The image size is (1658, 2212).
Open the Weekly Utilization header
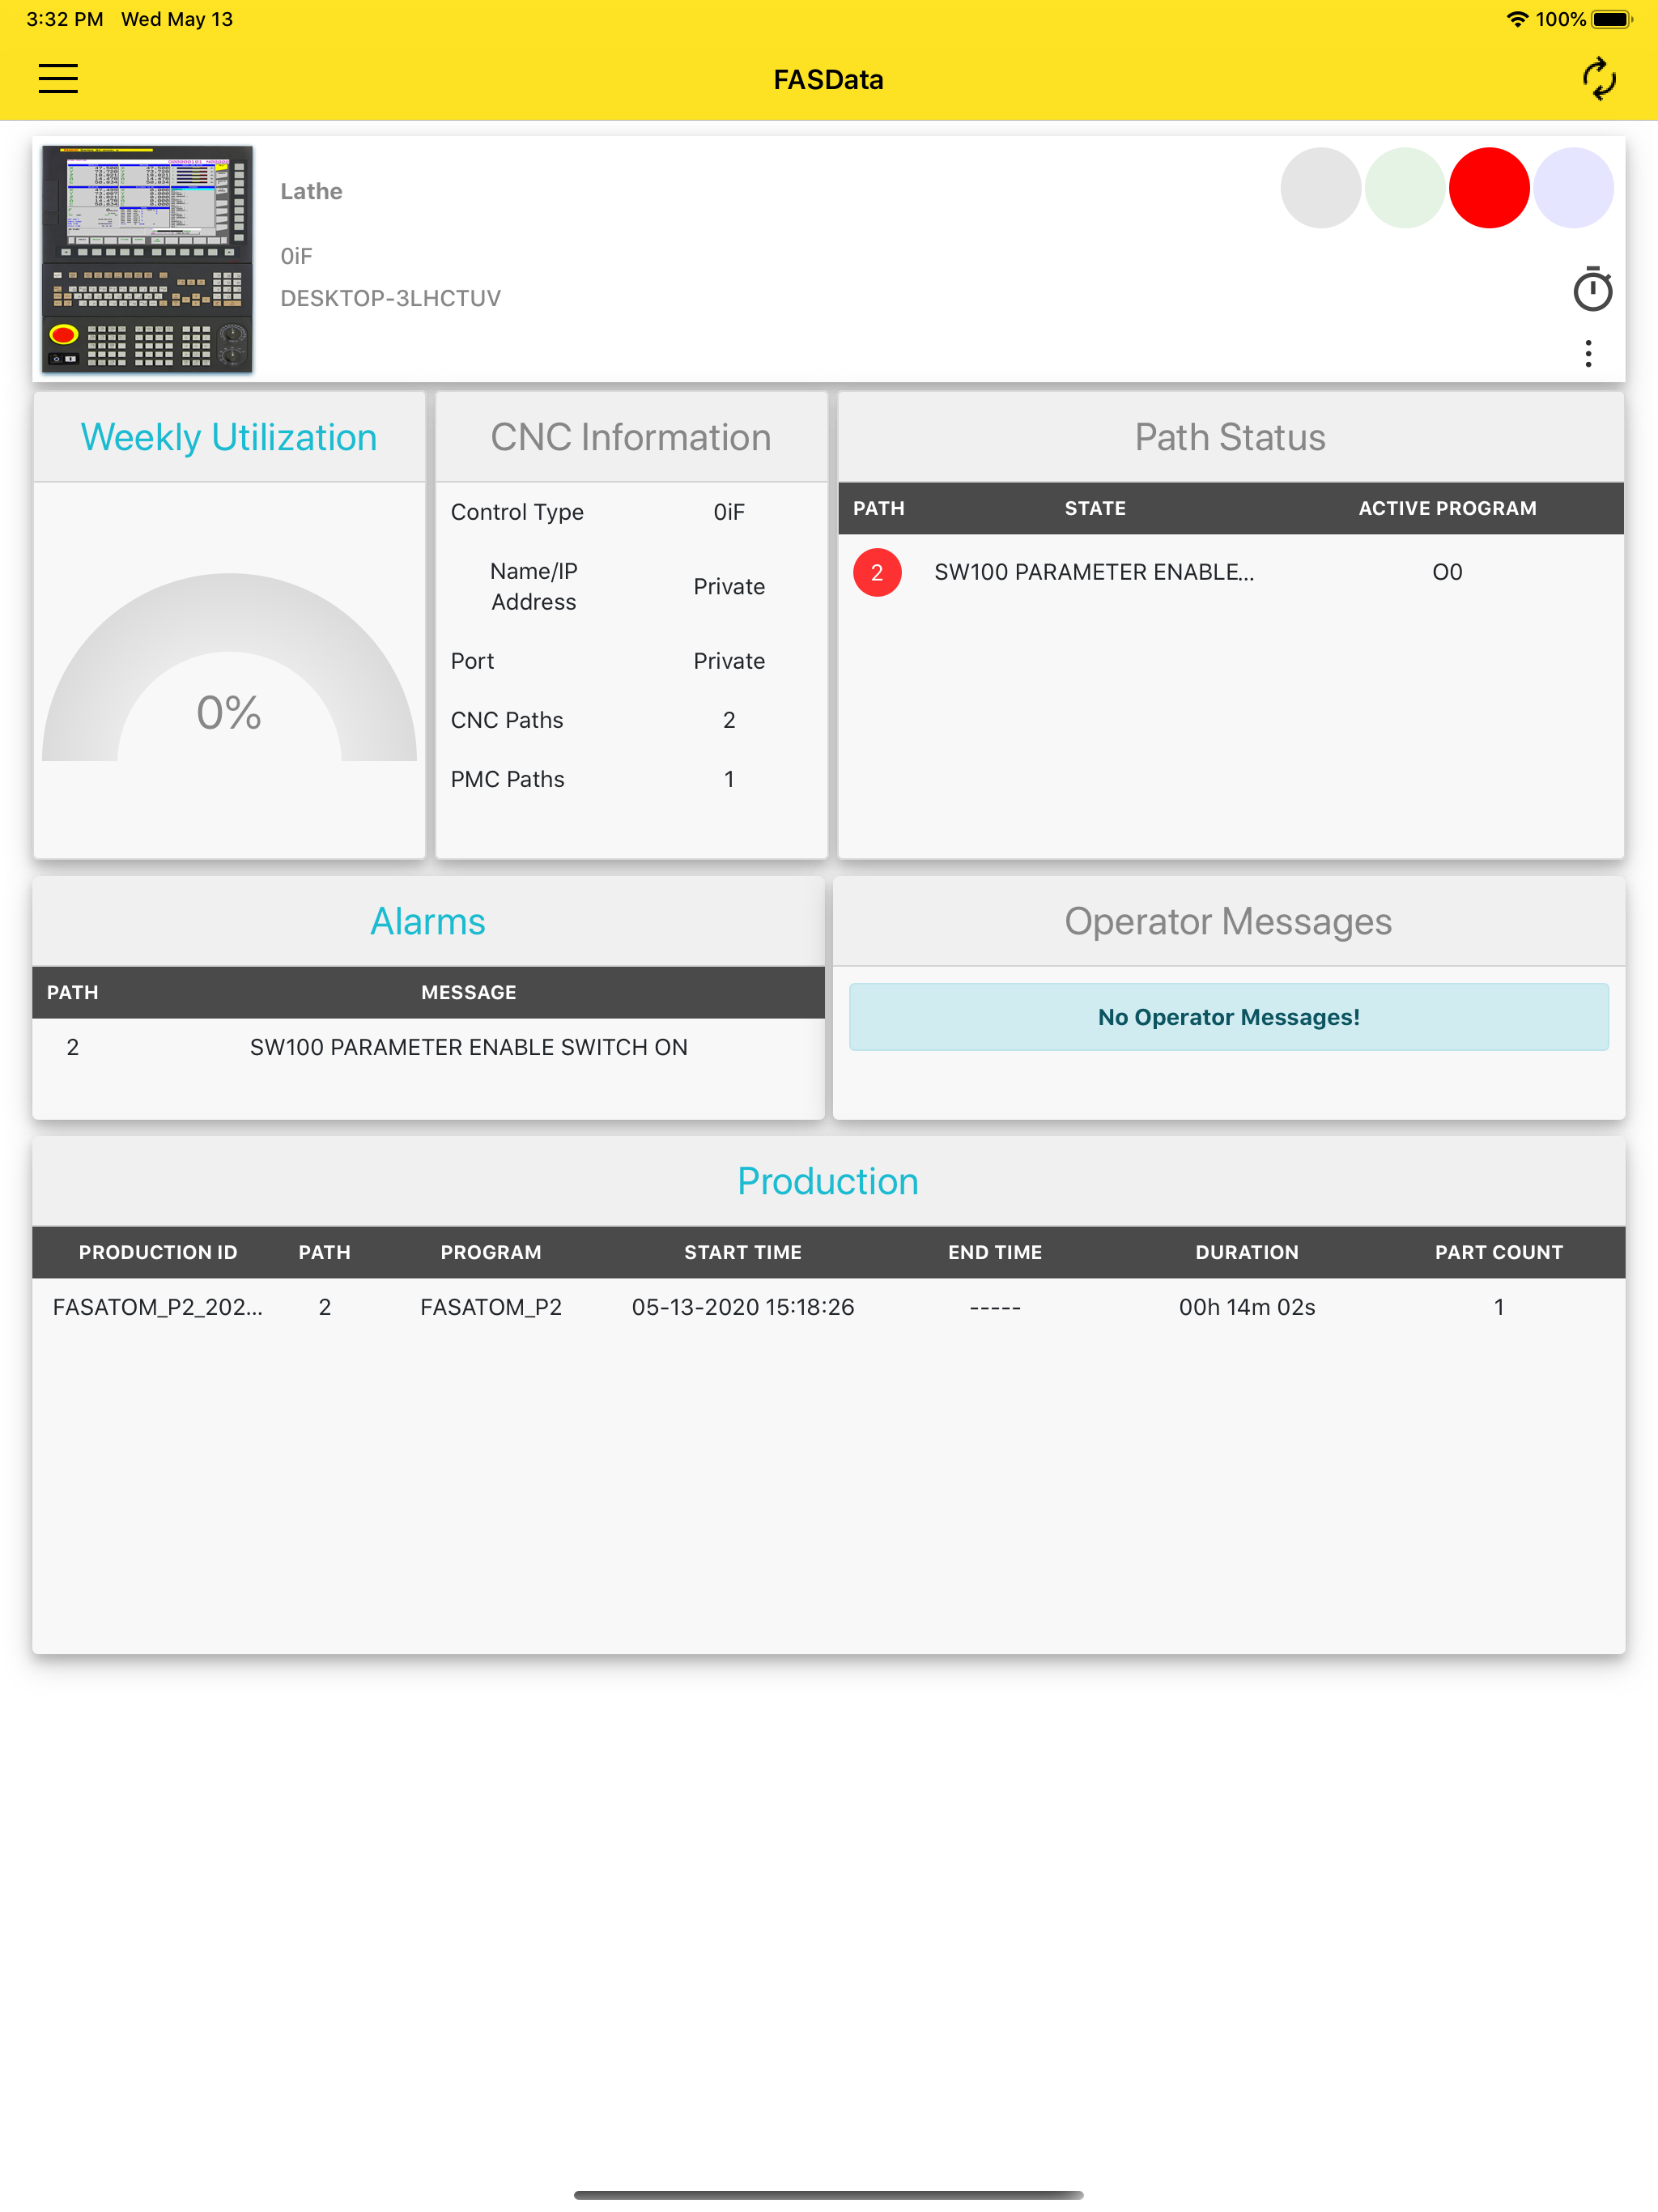(x=229, y=437)
